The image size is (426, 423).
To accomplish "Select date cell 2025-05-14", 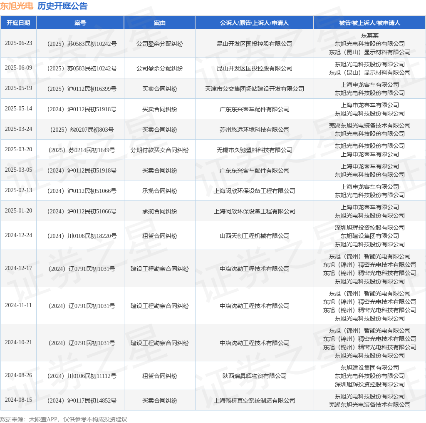I will (x=18, y=109).
